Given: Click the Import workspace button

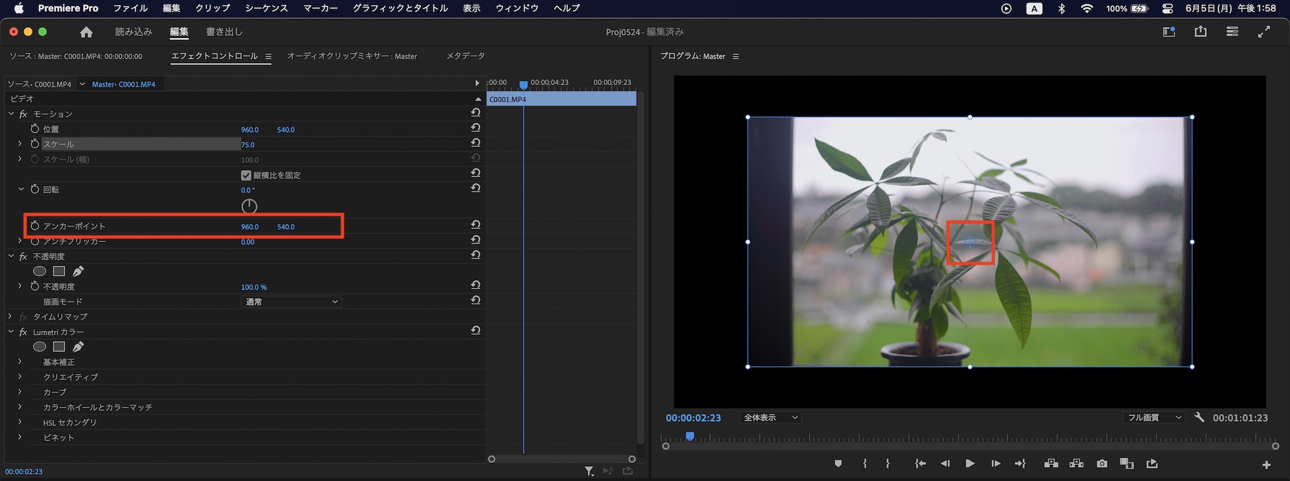Looking at the screenshot, I should pos(134,32).
